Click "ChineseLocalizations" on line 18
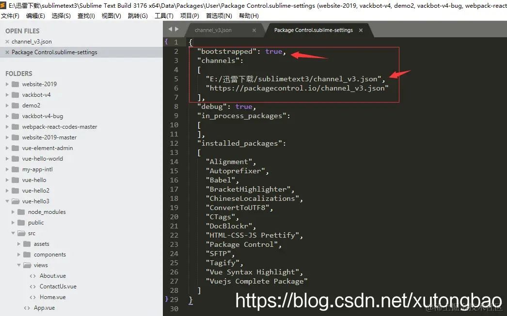The height and width of the screenshot is (316, 507). [x=253, y=198]
